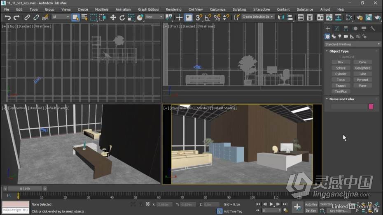Activate Select and Rotate tool
The height and width of the screenshot is (215, 383).
[122, 17]
